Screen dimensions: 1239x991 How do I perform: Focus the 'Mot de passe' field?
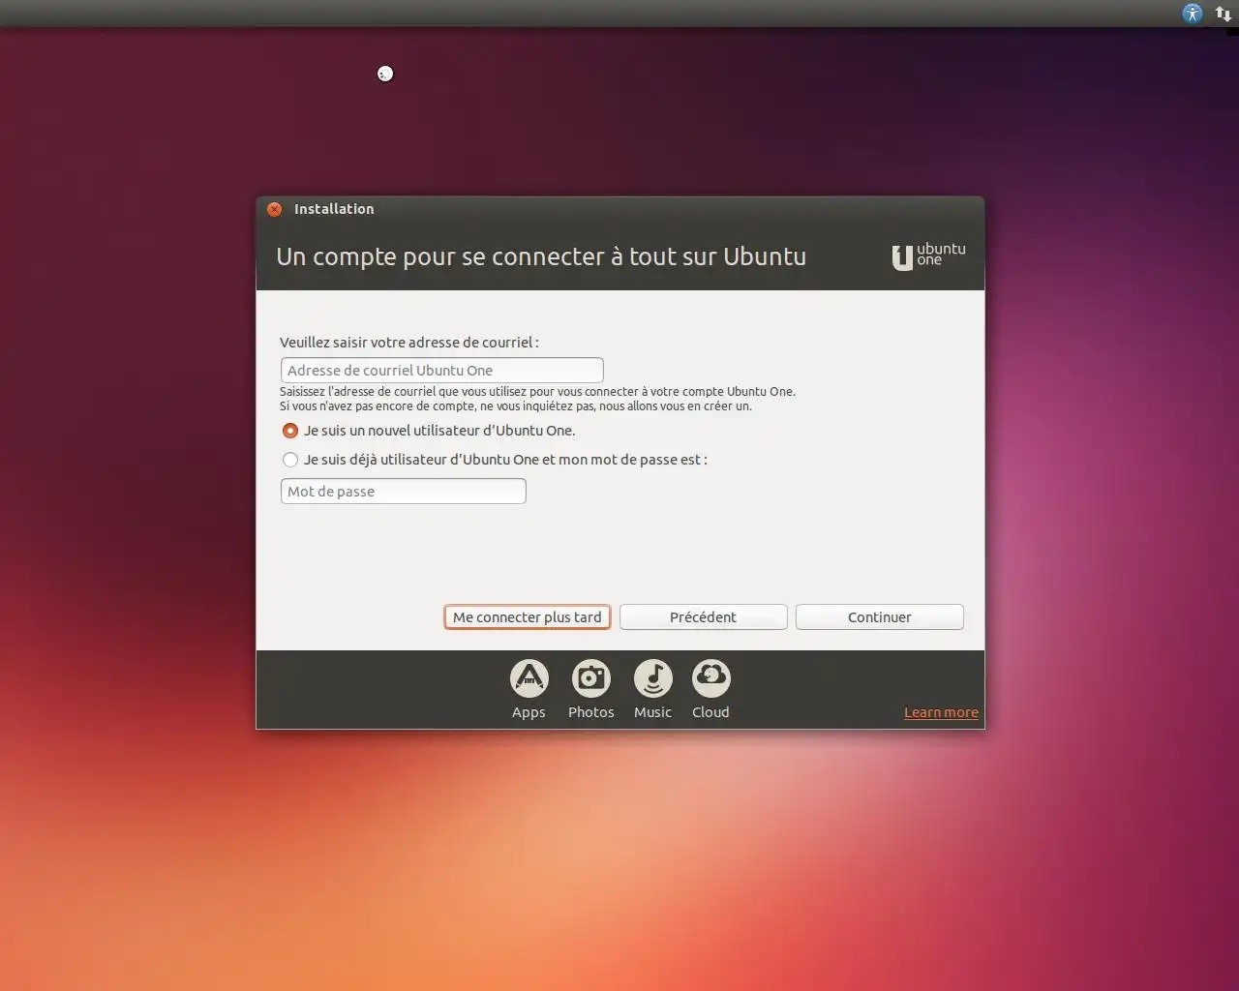click(404, 492)
